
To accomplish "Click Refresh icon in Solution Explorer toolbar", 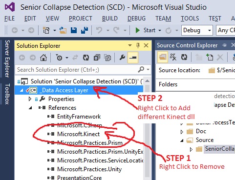I will (x=86, y=58).
